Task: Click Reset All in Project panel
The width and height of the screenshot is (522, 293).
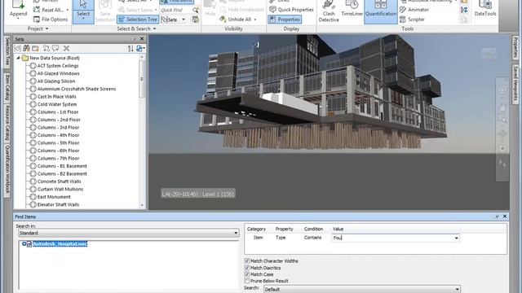Action: (51, 10)
